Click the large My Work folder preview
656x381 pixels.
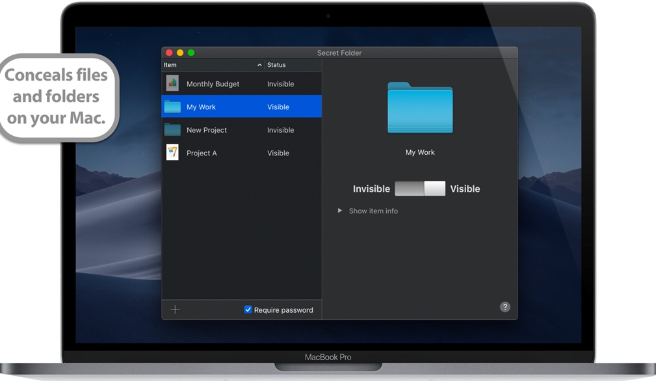(420, 108)
